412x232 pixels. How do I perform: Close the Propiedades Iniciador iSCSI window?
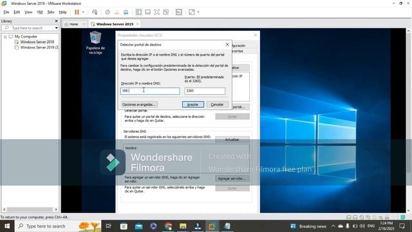click(256, 35)
